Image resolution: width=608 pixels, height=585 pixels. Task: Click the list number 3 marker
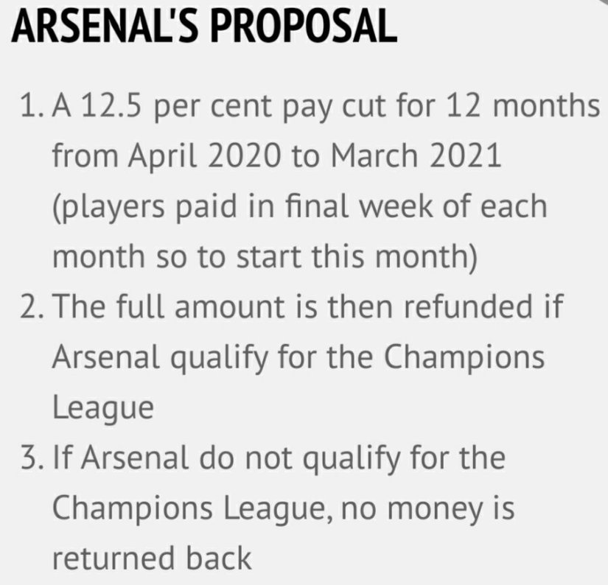coord(34,460)
